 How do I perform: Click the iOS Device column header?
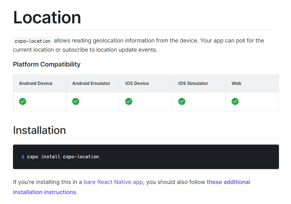point(137,83)
